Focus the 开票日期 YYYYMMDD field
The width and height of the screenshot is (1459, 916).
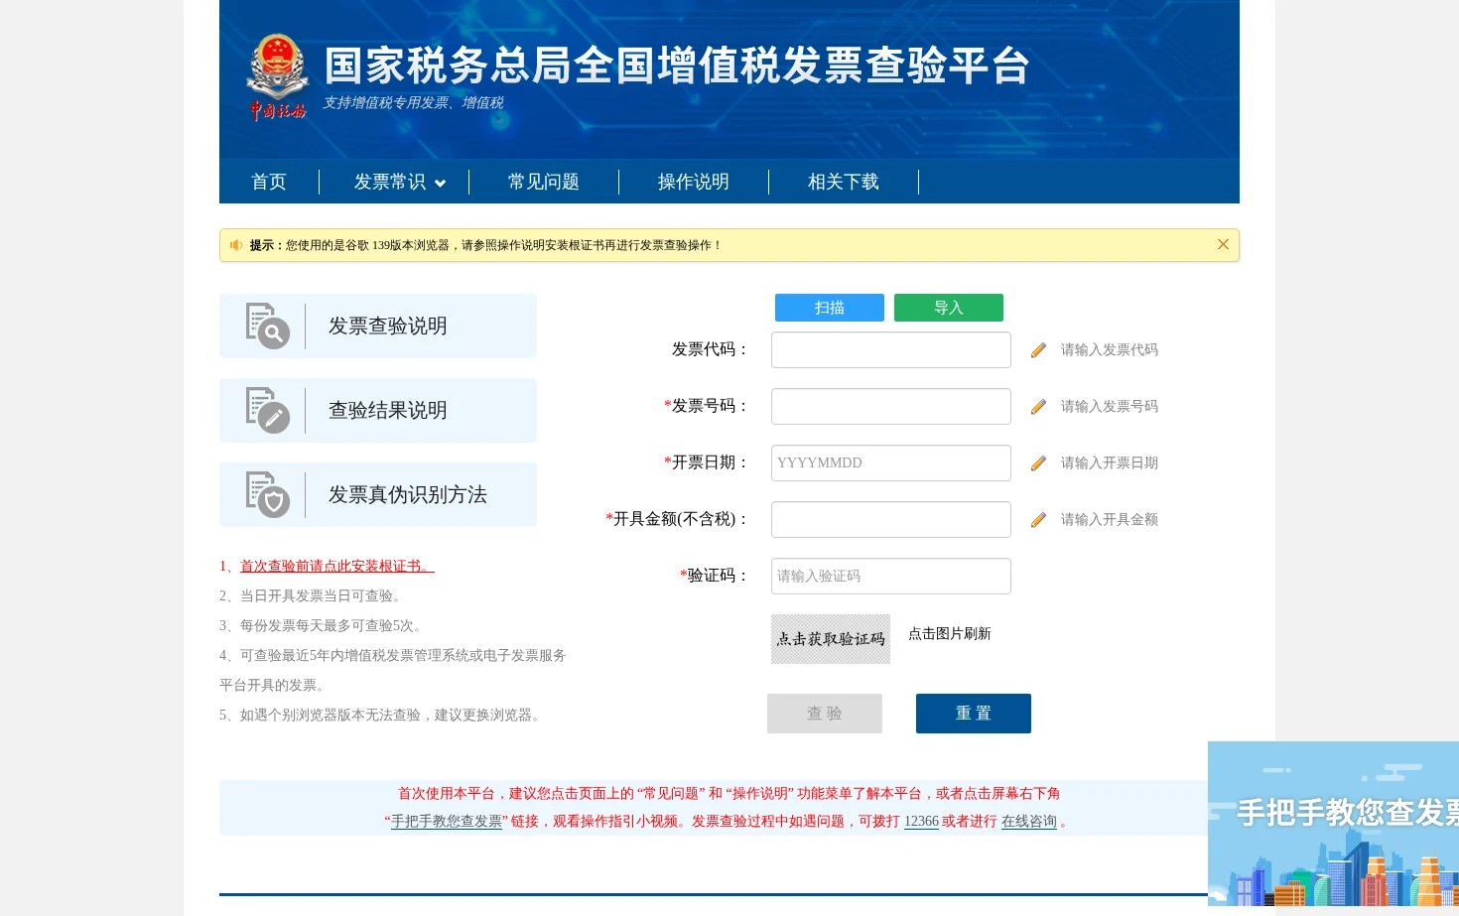point(891,463)
